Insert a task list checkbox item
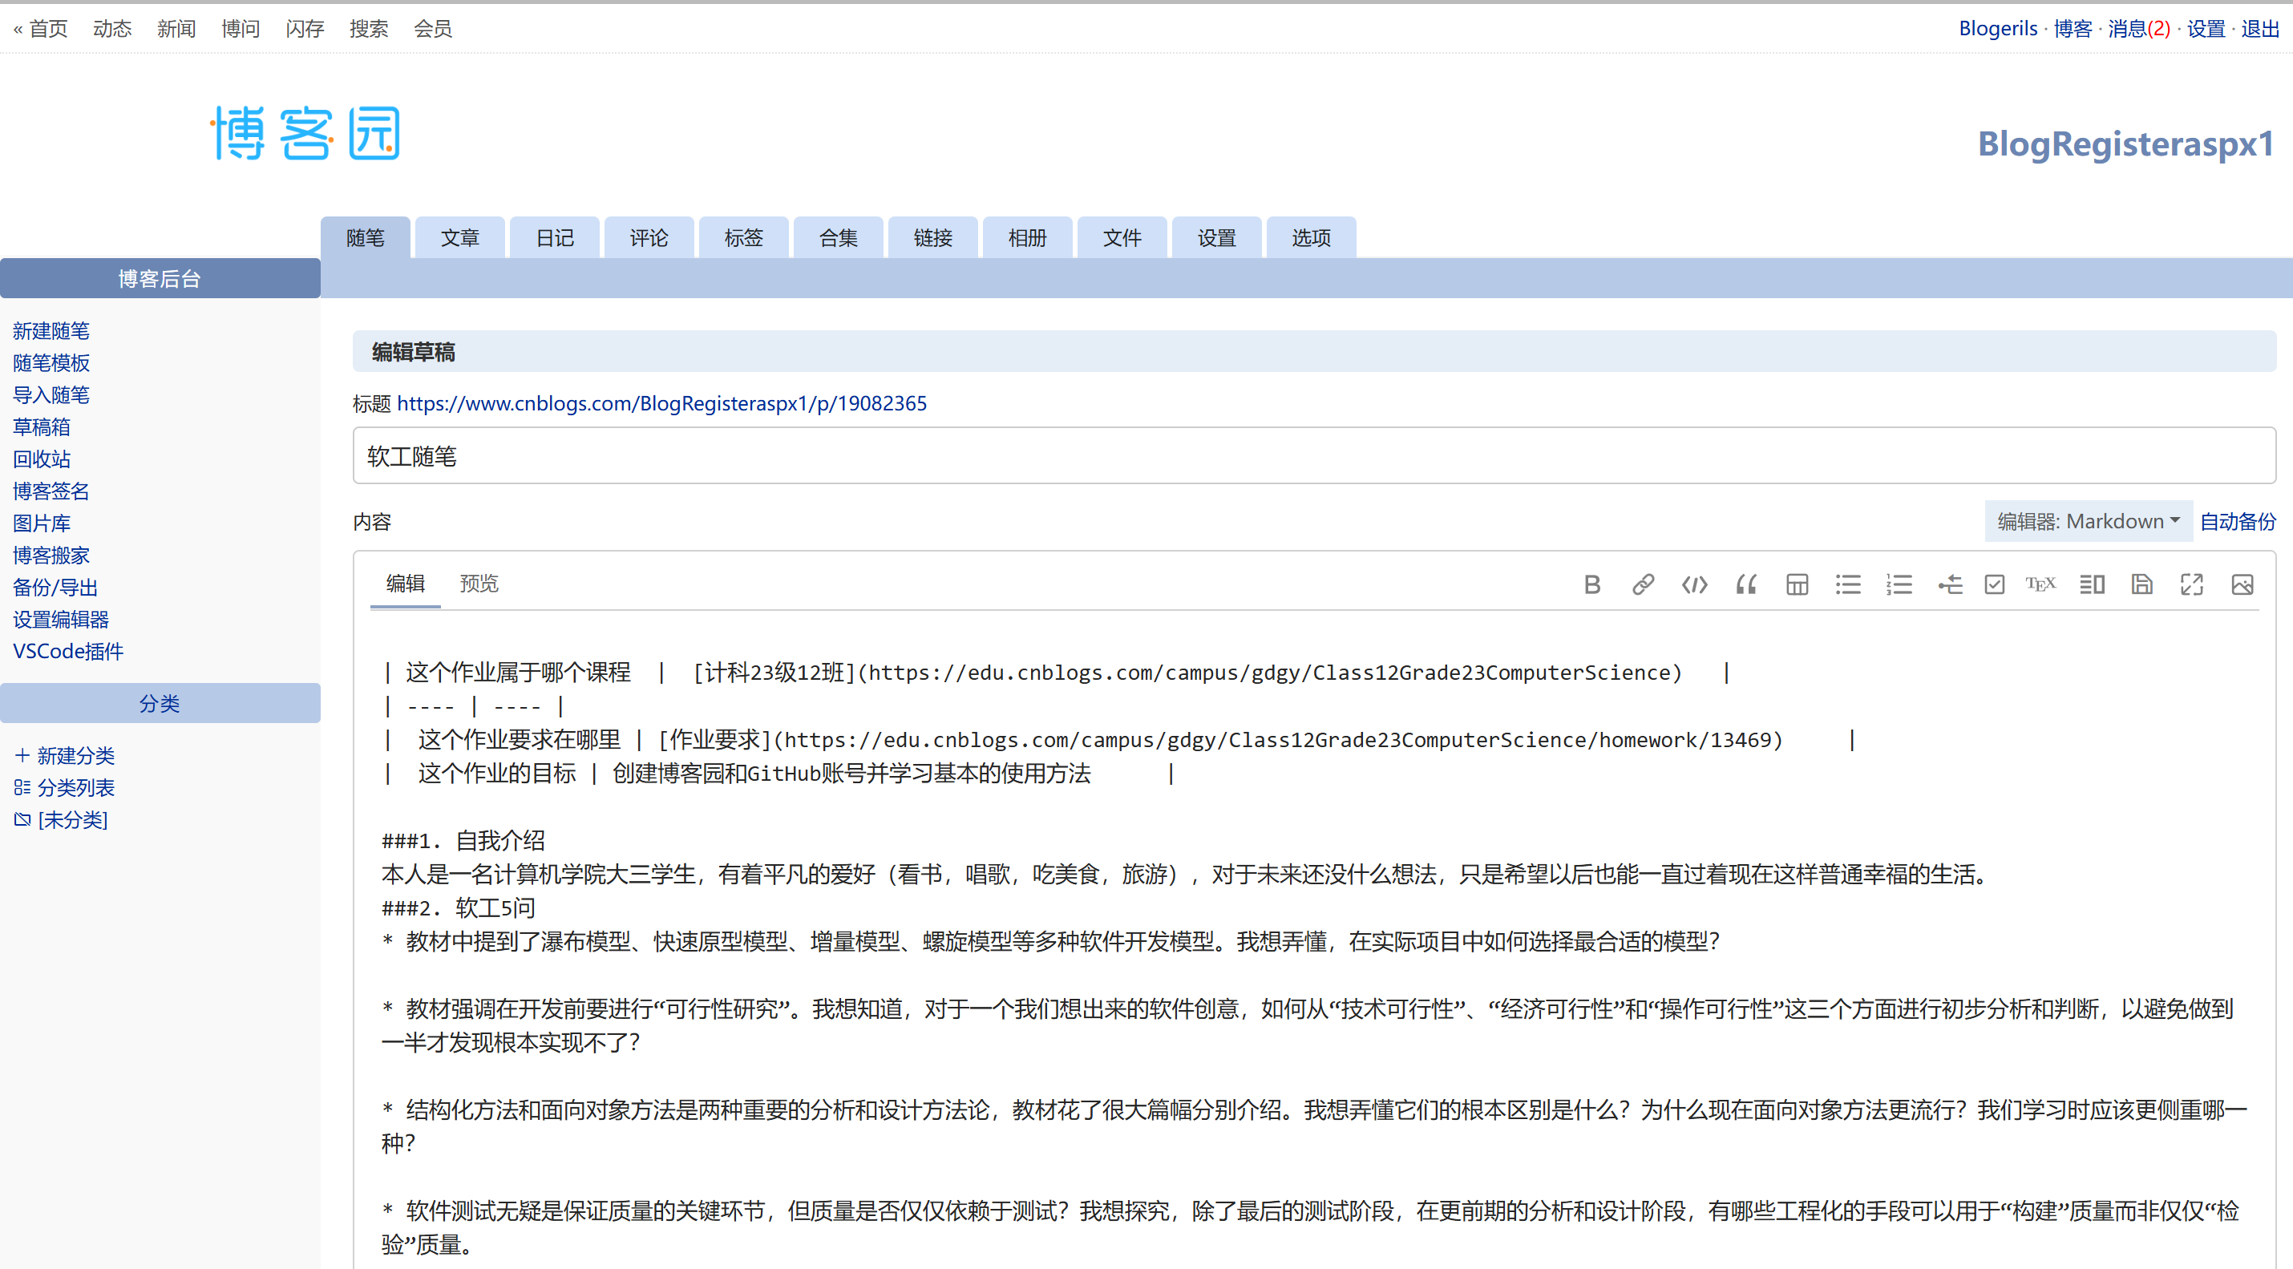 [x=1994, y=584]
